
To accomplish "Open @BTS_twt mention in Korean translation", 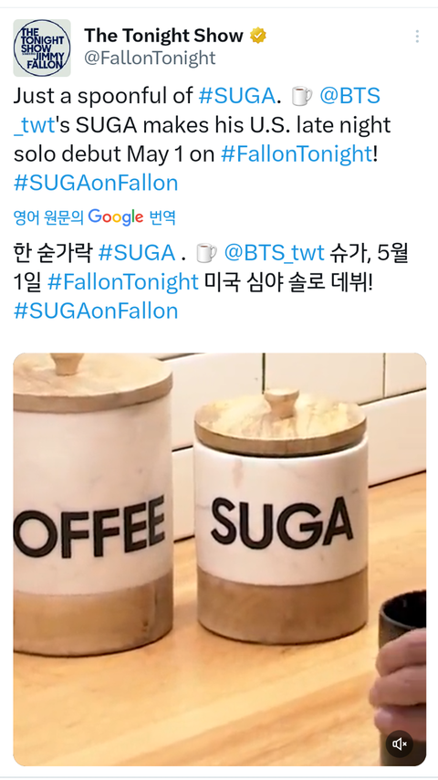I will [274, 253].
